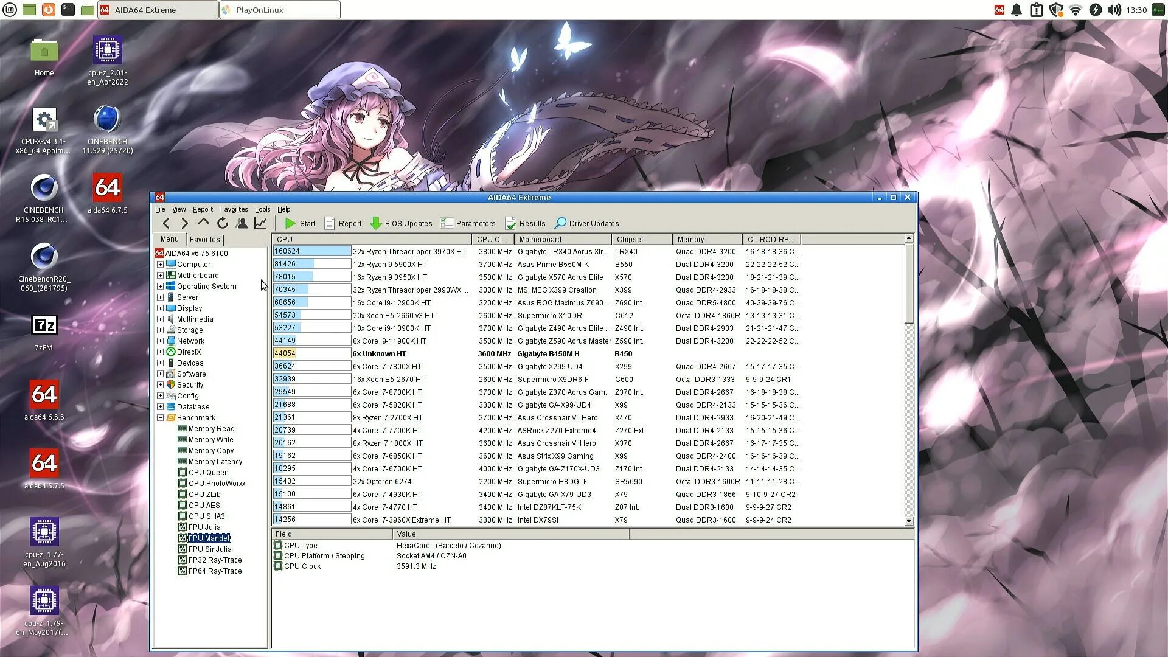Toggle the CPU Clock field checkbox

pyautogui.click(x=278, y=566)
